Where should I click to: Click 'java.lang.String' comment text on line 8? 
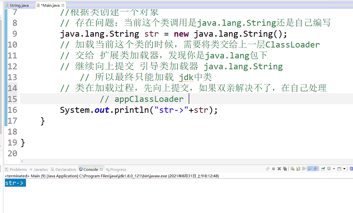coord(236,23)
